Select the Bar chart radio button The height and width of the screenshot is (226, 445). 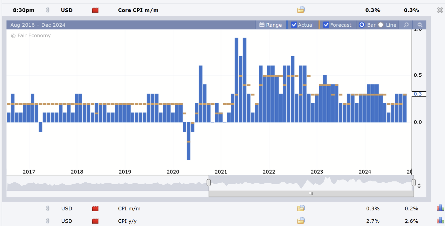(x=362, y=25)
